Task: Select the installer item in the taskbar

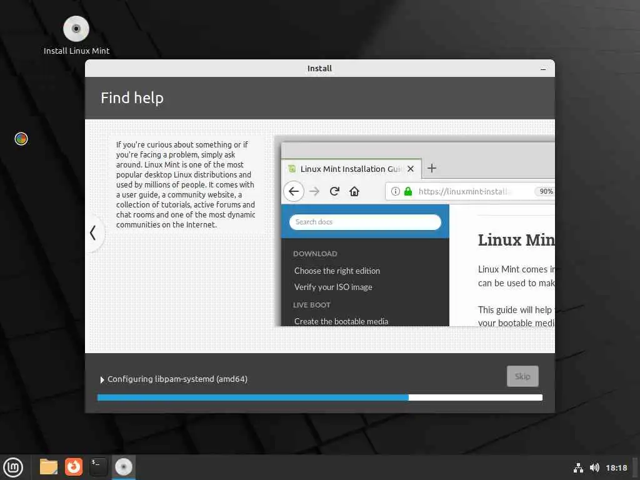Action: click(124, 467)
